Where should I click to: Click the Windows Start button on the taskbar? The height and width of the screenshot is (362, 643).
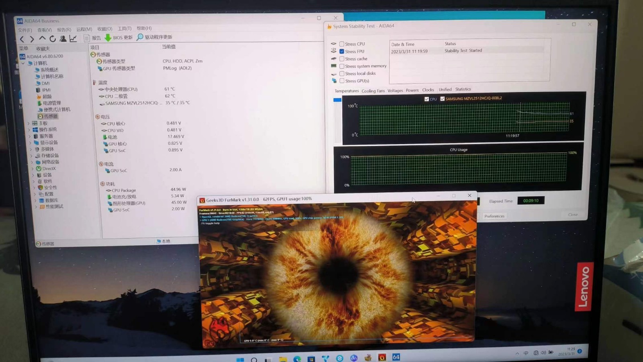(x=240, y=359)
